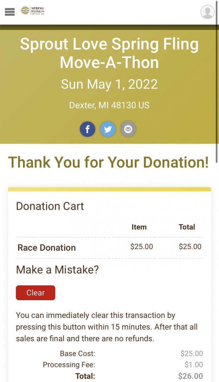
Task: Share the event on Facebook
Action: click(x=87, y=129)
